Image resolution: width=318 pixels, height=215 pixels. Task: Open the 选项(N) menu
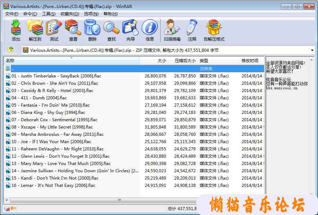point(91,14)
